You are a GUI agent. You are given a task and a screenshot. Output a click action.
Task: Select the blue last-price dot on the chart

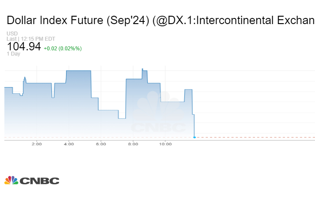(x=195, y=137)
